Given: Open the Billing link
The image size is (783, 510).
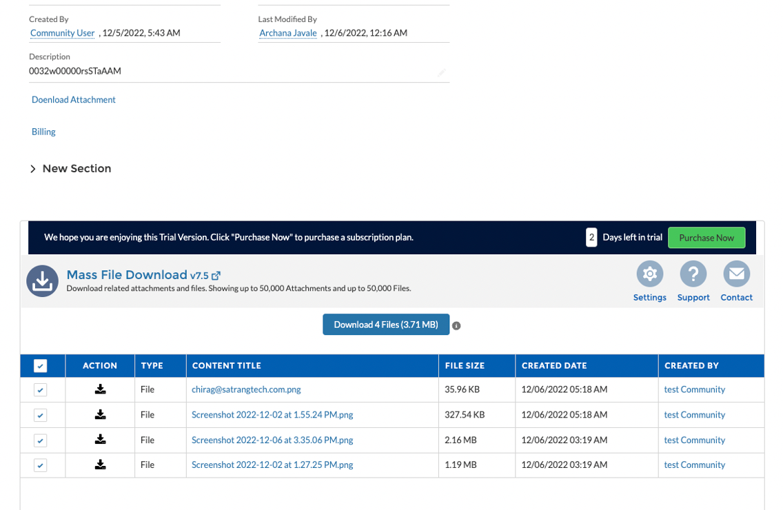Looking at the screenshot, I should pyautogui.click(x=43, y=132).
